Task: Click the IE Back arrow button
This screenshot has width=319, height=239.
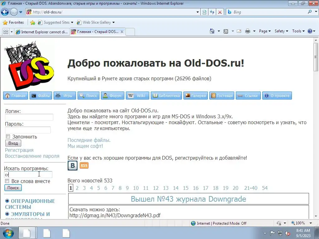Action: pos(5,12)
